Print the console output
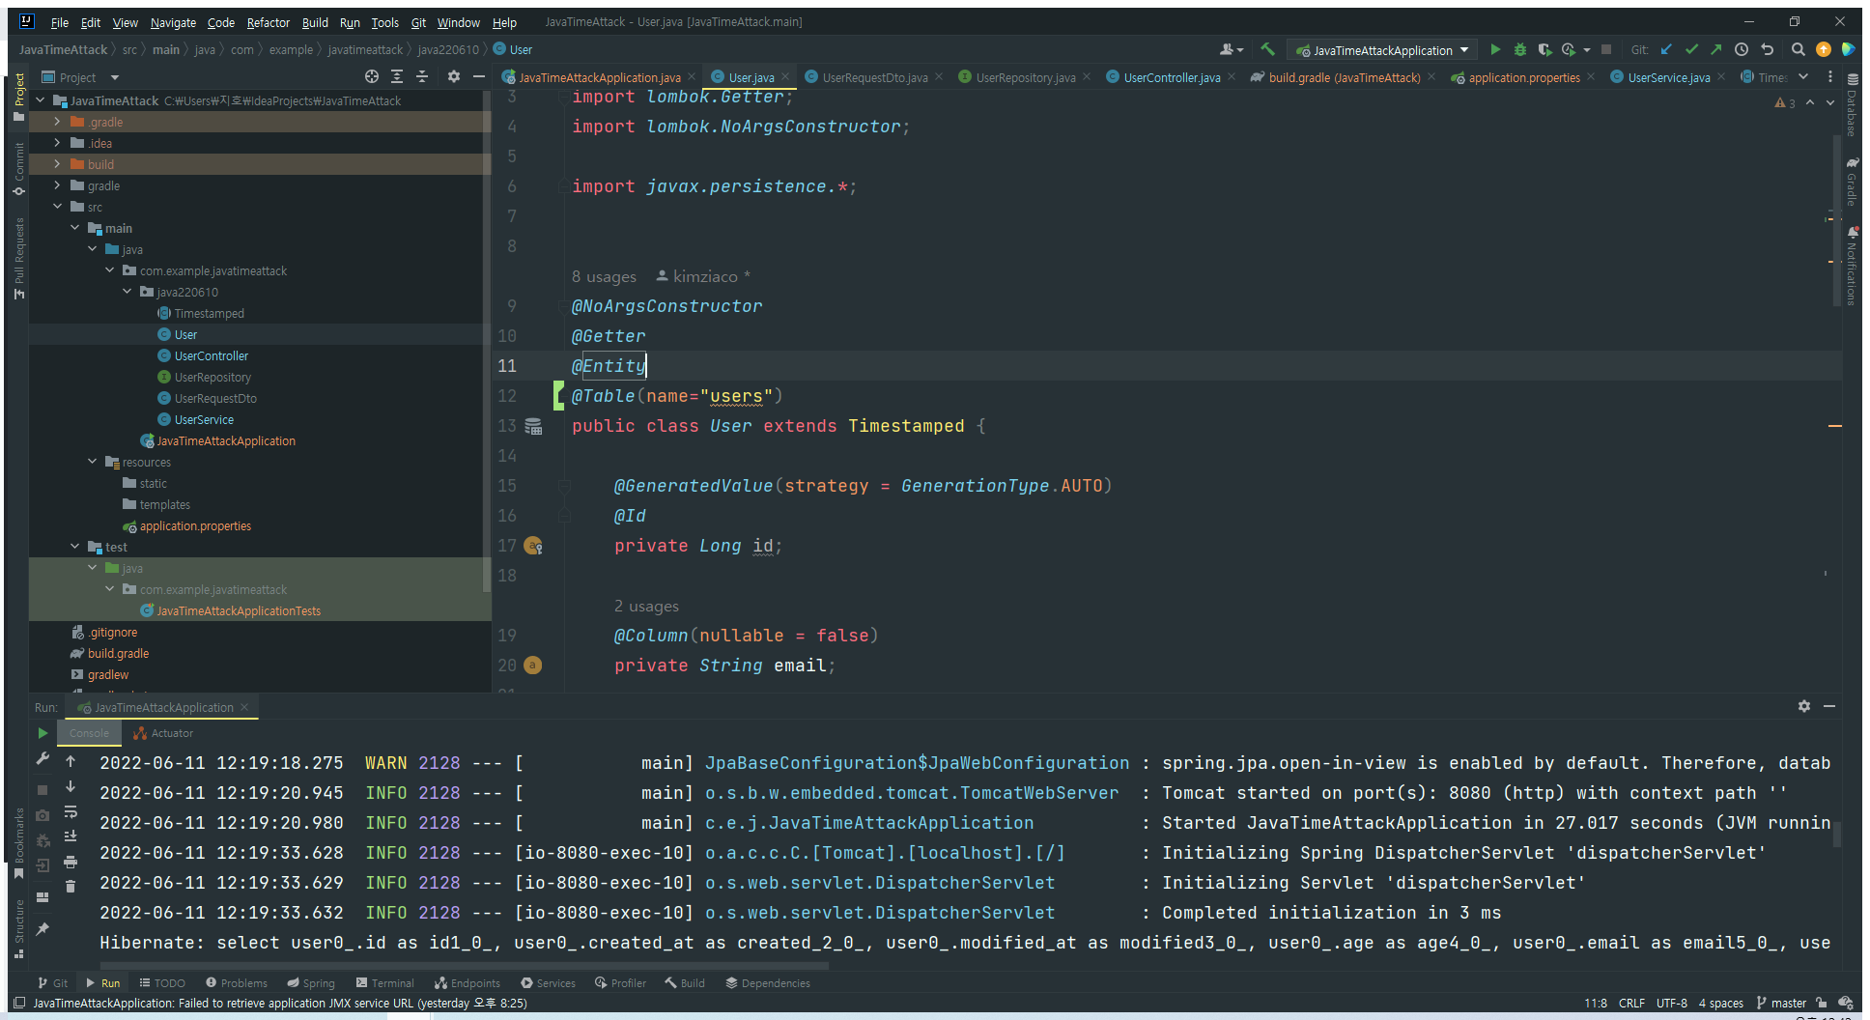This screenshot has width=1870, height=1020. coord(71,861)
